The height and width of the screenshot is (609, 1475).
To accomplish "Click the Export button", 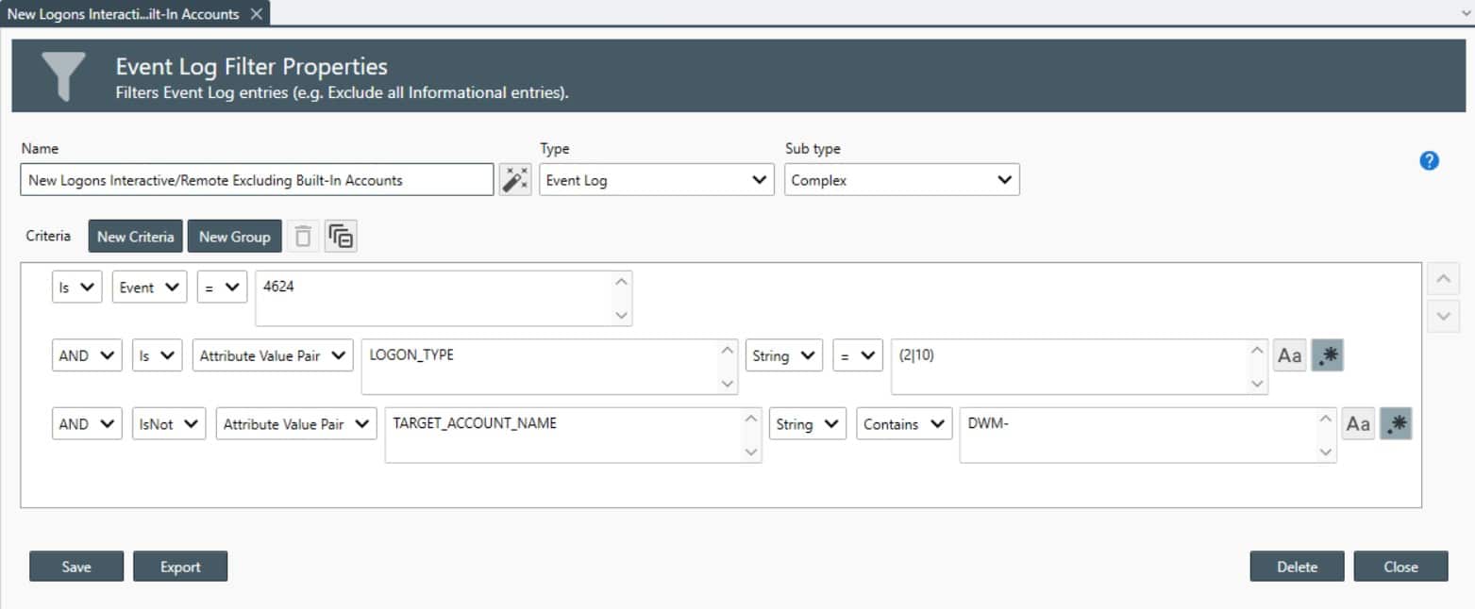I will coord(180,567).
